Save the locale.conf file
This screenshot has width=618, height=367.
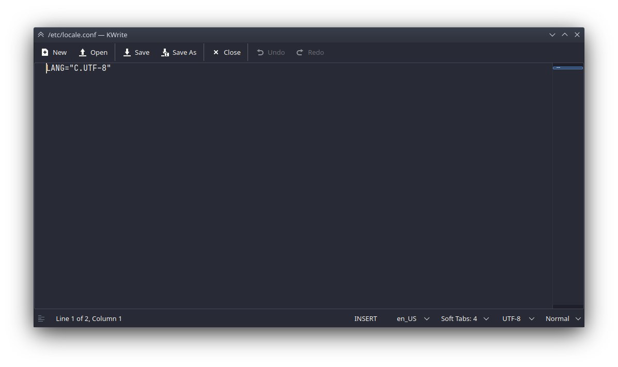[x=136, y=52]
